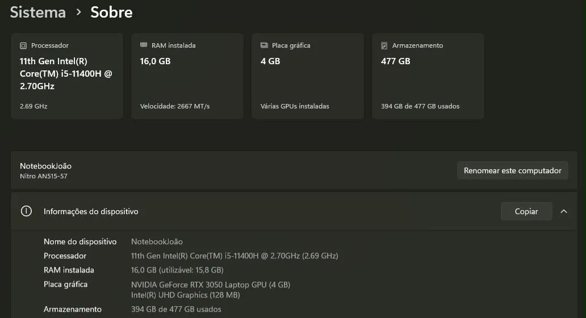Click the Nome do dispositivo label
Image resolution: width=586 pixels, height=318 pixels.
[x=80, y=242]
